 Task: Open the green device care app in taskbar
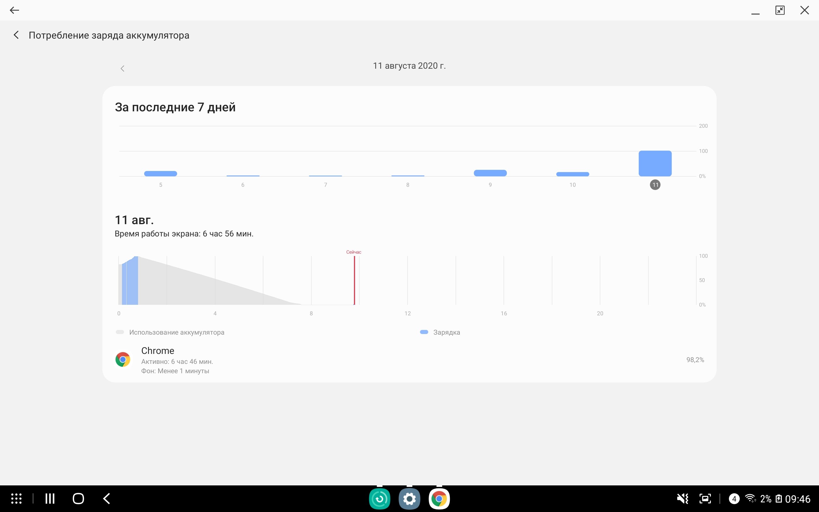click(379, 499)
